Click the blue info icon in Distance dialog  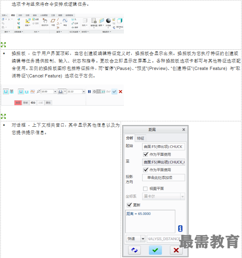tap(180, 228)
